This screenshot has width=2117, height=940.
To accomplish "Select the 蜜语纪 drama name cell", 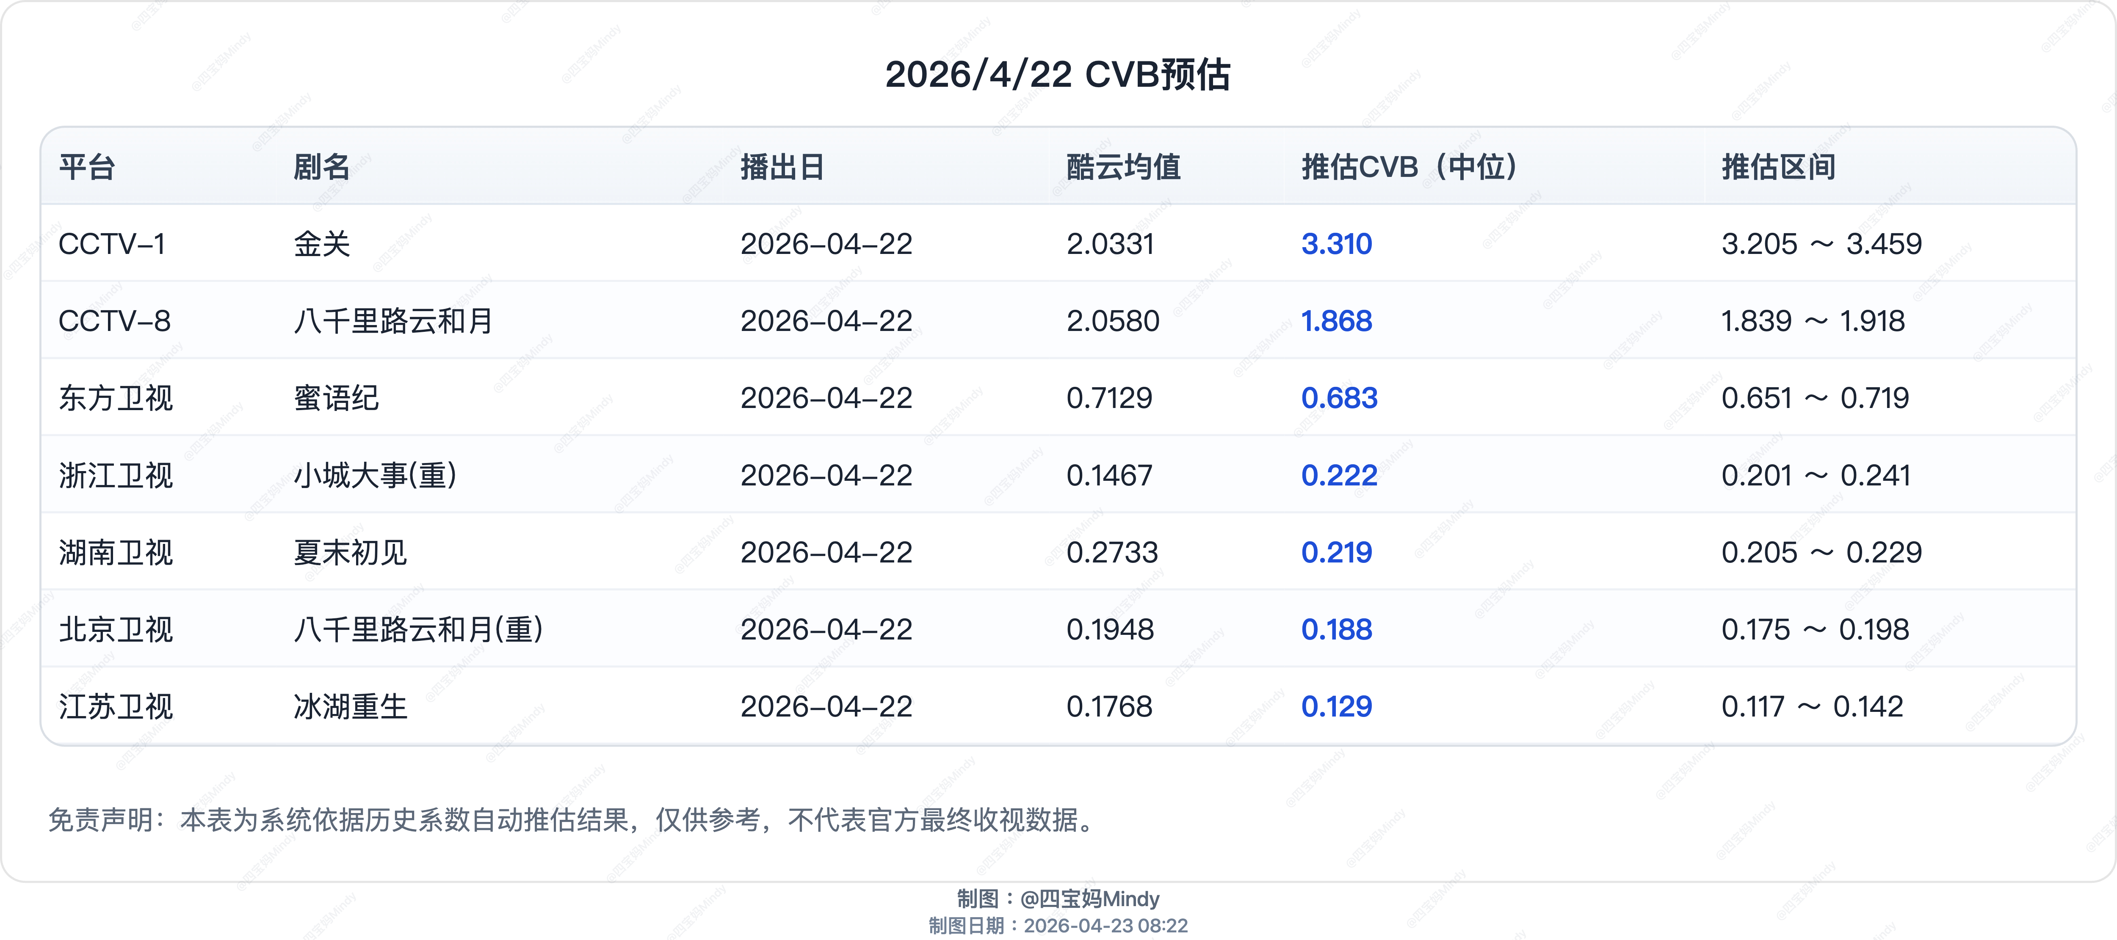I will pyautogui.click(x=336, y=399).
